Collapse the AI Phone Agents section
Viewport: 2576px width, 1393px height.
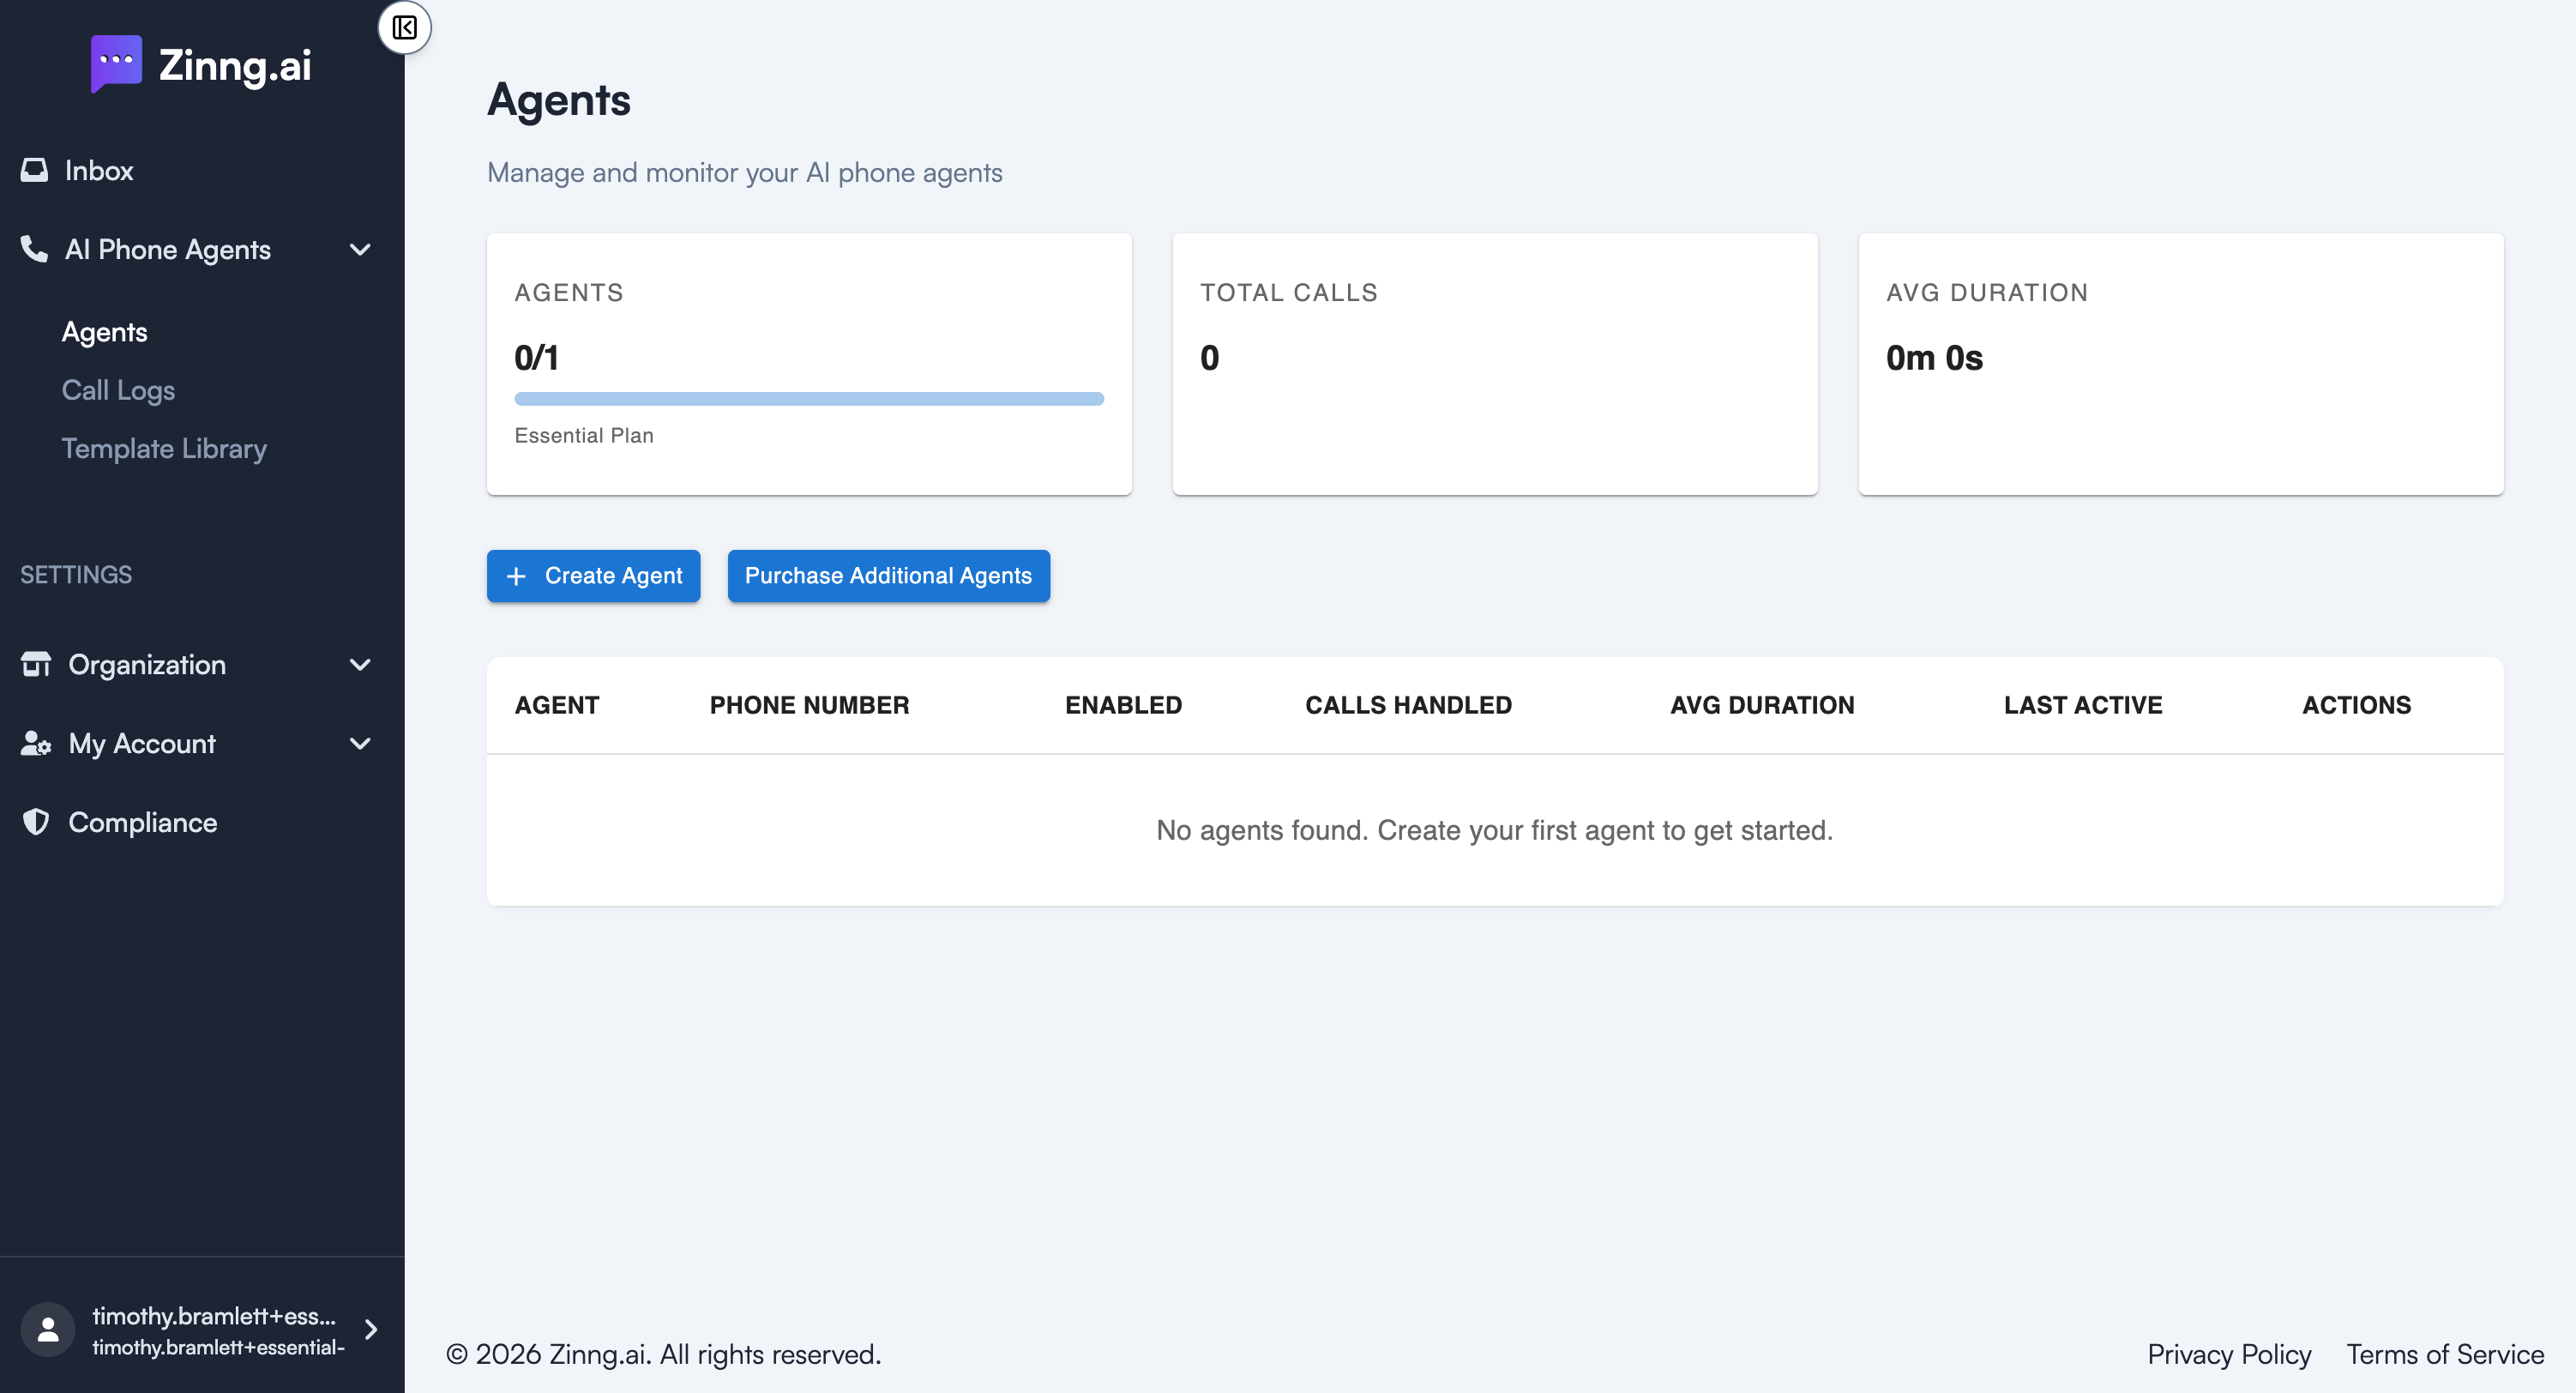click(360, 249)
